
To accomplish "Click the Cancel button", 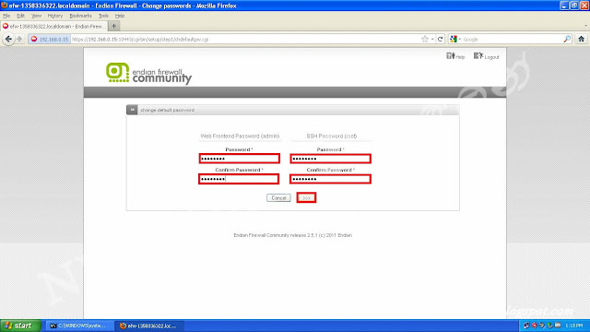I will coord(278,197).
